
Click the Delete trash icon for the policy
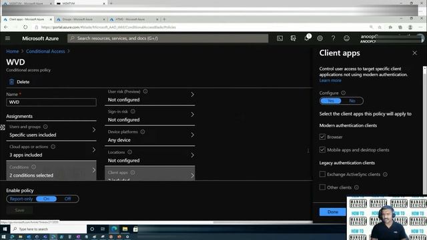click(11, 81)
